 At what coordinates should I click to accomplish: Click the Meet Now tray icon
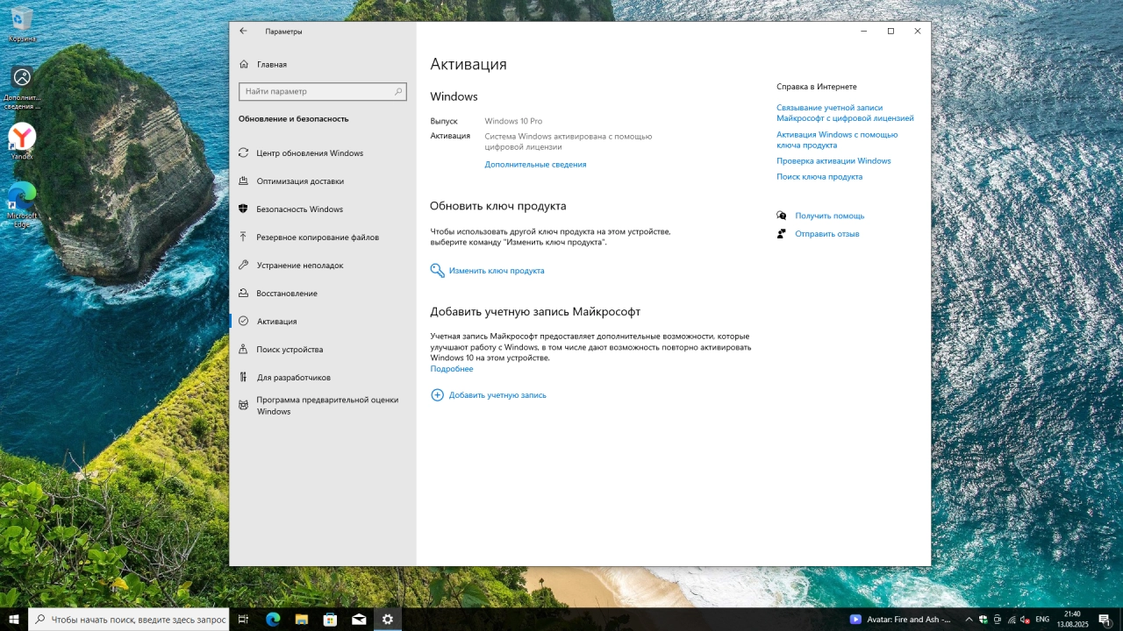coord(998,619)
